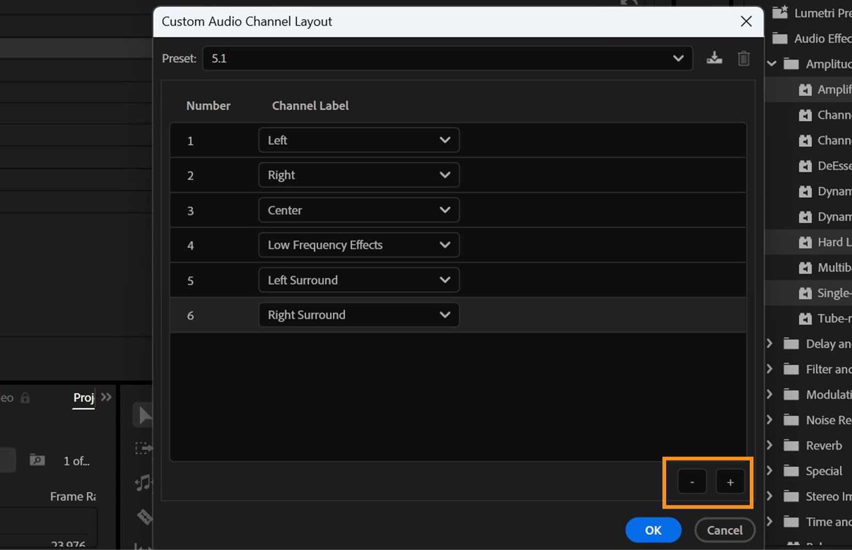Switch to the Project tab
Image resolution: width=852 pixels, height=550 pixels.
(83, 398)
